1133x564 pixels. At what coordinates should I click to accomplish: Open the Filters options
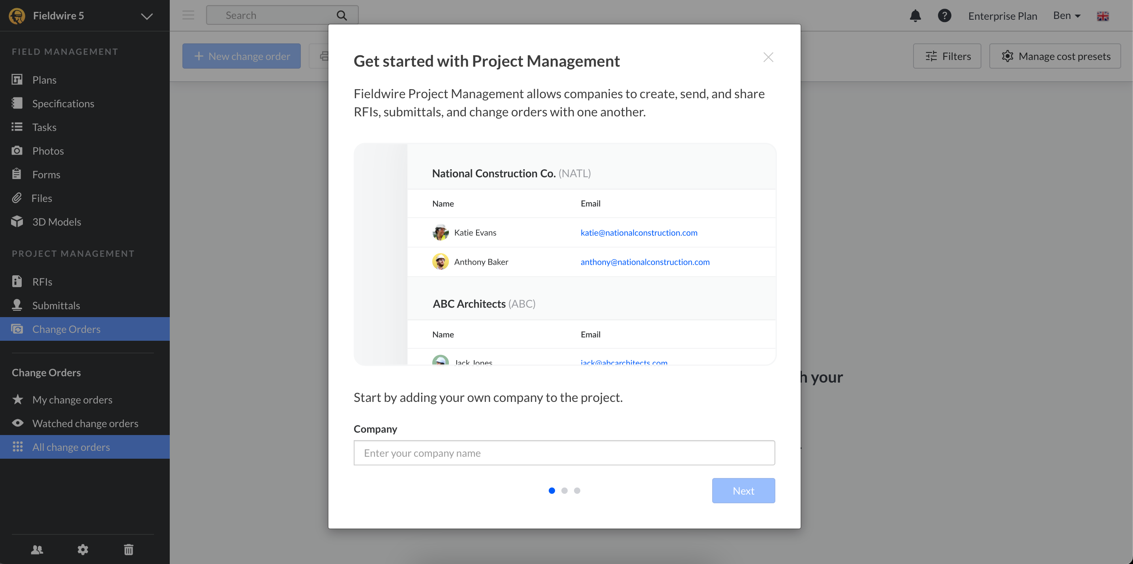(947, 56)
